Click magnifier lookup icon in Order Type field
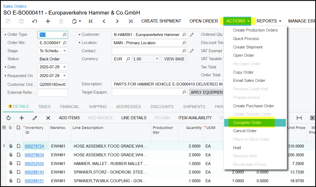This screenshot has width=316, height=187. click(64, 35)
